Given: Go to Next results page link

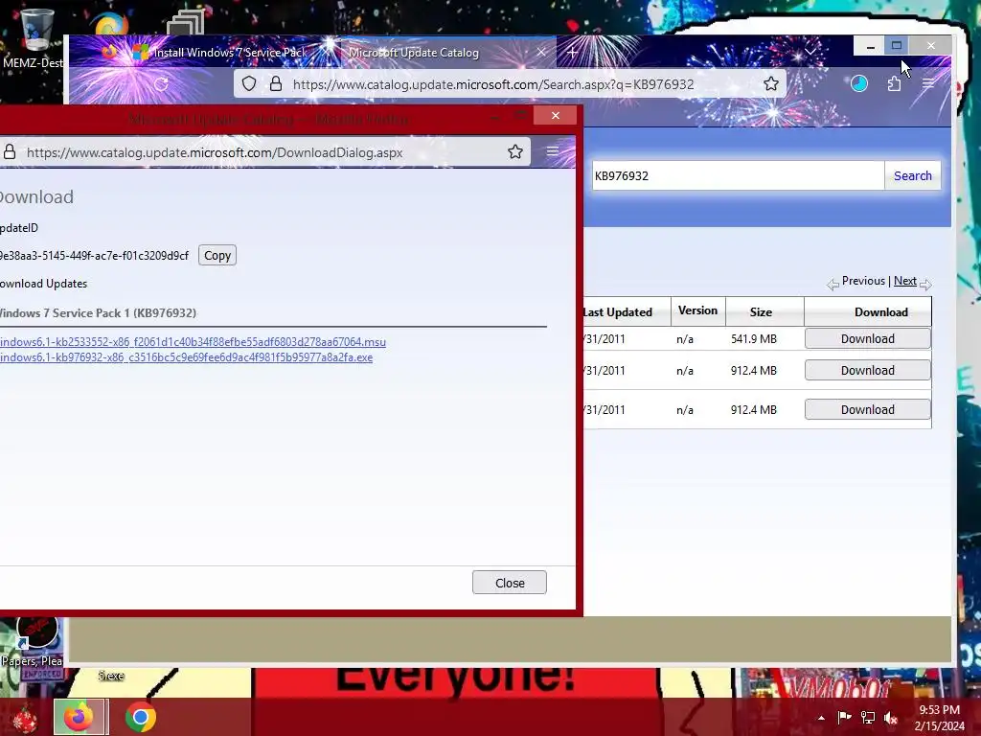Looking at the screenshot, I should pos(904,281).
